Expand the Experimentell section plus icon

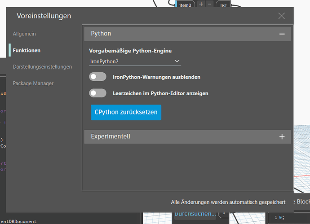[282, 137]
